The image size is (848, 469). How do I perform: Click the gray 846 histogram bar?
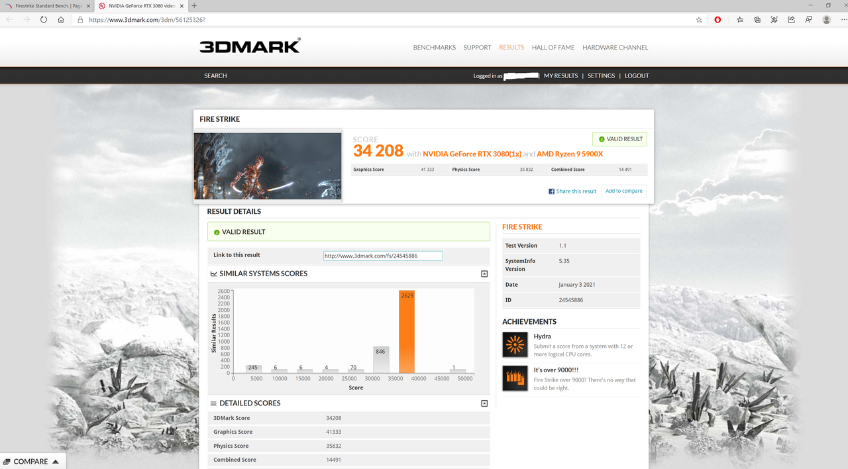pos(380,360)
